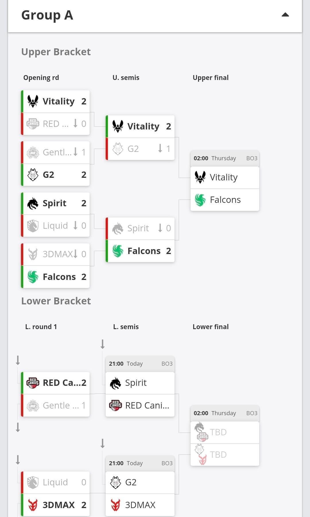Click 3DMAX 2 winner row in lower round
The image size is (310, 517).
56,505
